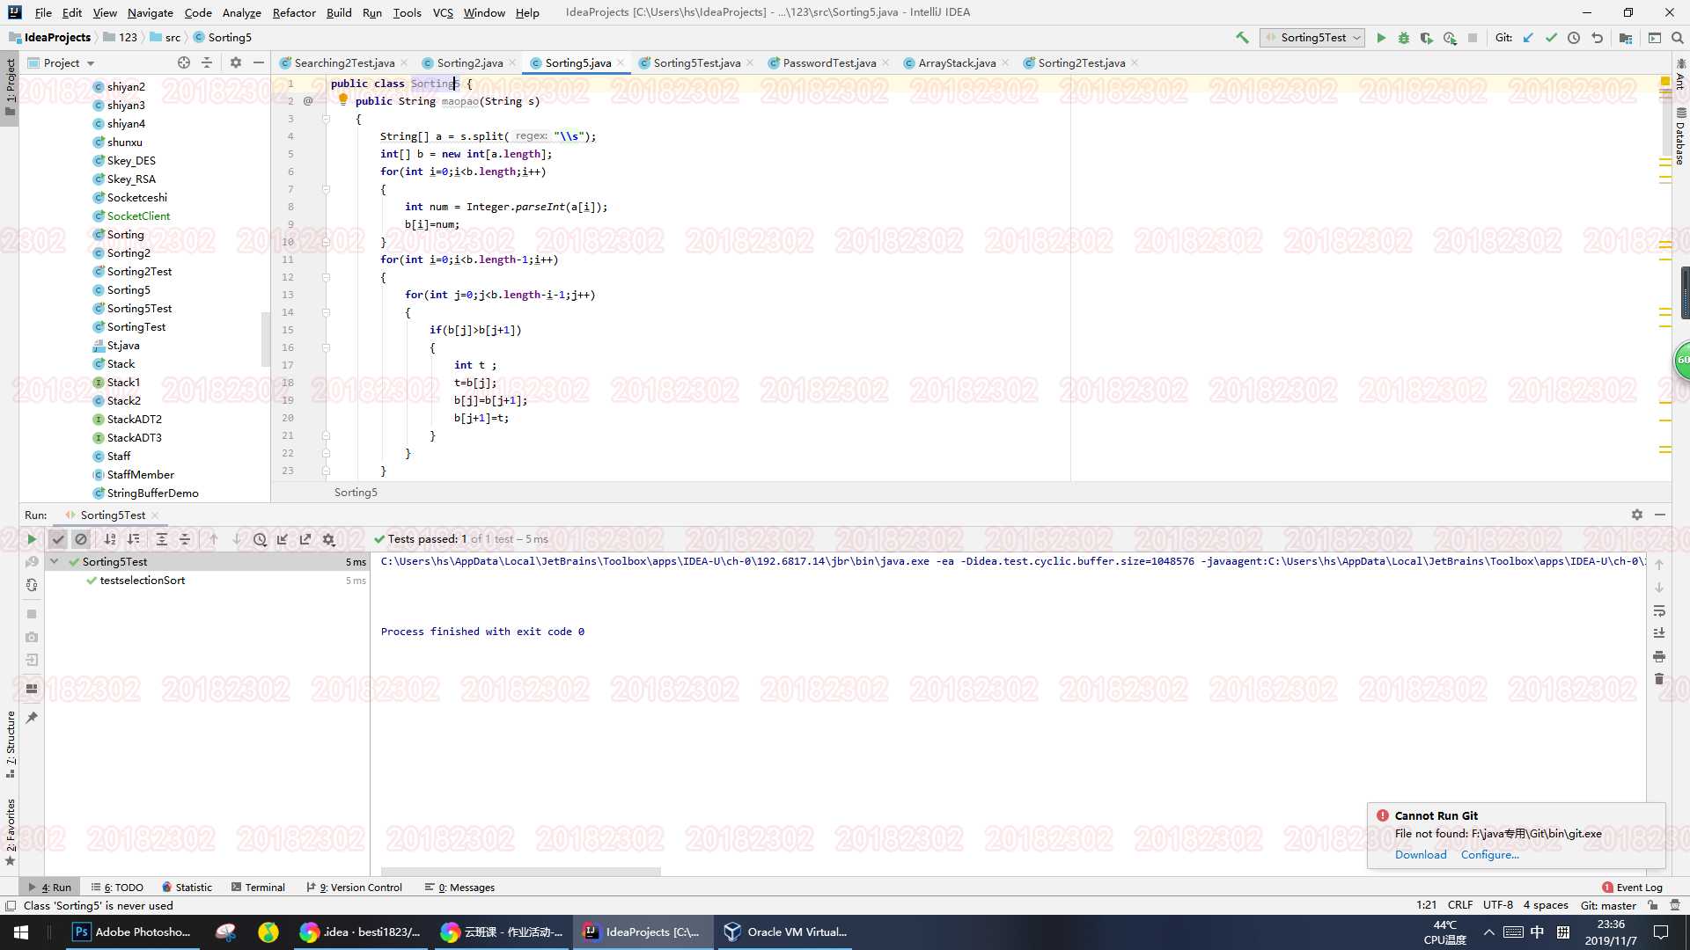Open Search Everywhere magnifier icon
The height and width of the screenshot is (950, 1690).
(1678, 38)
